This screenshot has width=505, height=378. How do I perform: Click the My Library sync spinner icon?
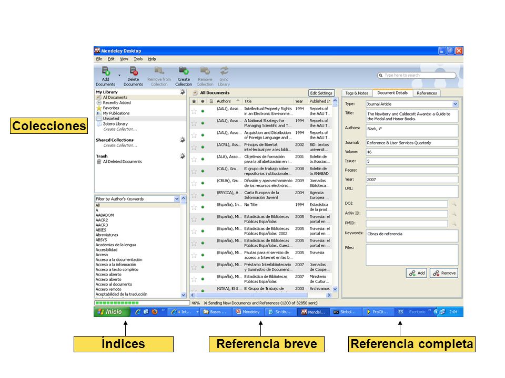point(183,92)
